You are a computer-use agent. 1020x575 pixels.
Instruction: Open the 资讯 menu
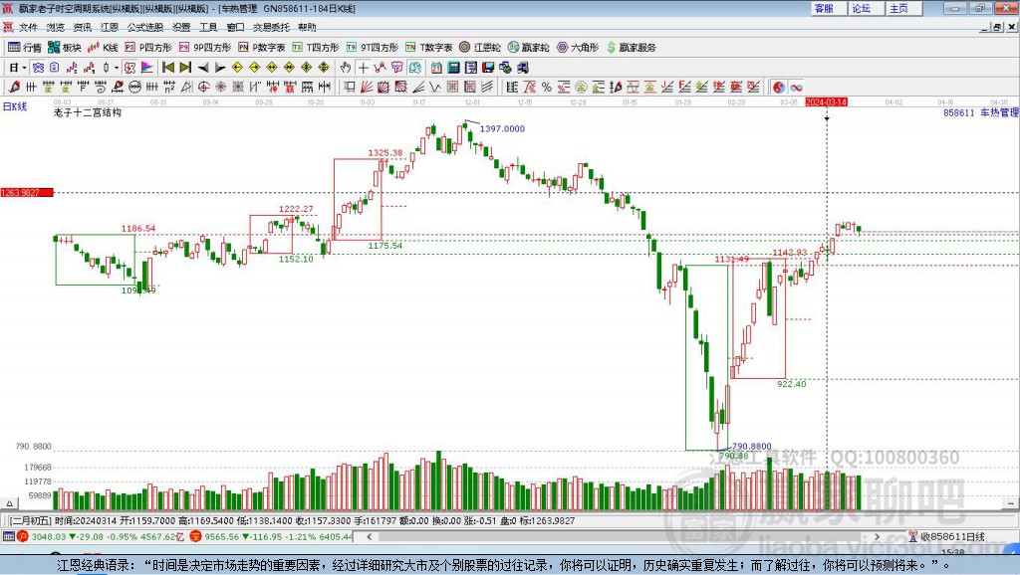click(82, 27)
